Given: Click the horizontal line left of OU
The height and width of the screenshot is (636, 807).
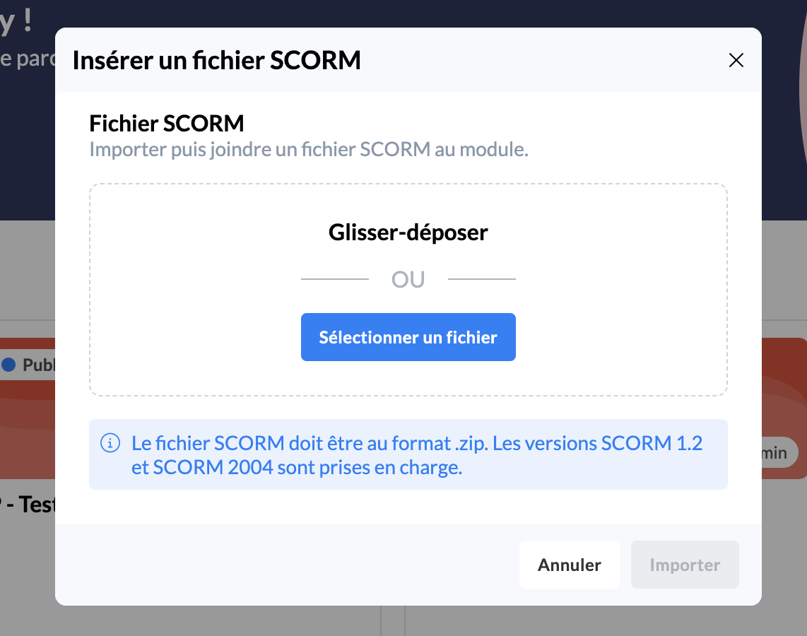Looking at the screenshot, I should coord(335,279).
